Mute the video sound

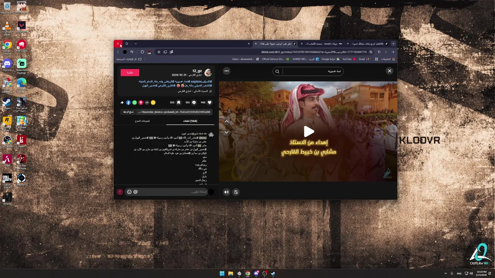point(226,192)
